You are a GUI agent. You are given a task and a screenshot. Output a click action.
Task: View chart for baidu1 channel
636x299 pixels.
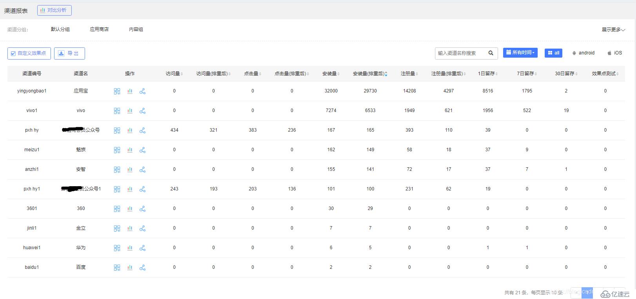[130, 267]
